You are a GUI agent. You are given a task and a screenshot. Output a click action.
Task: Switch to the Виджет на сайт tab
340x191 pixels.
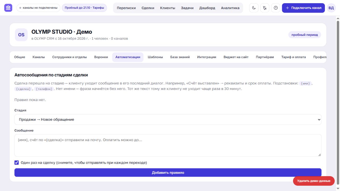(x=236, y=57)
